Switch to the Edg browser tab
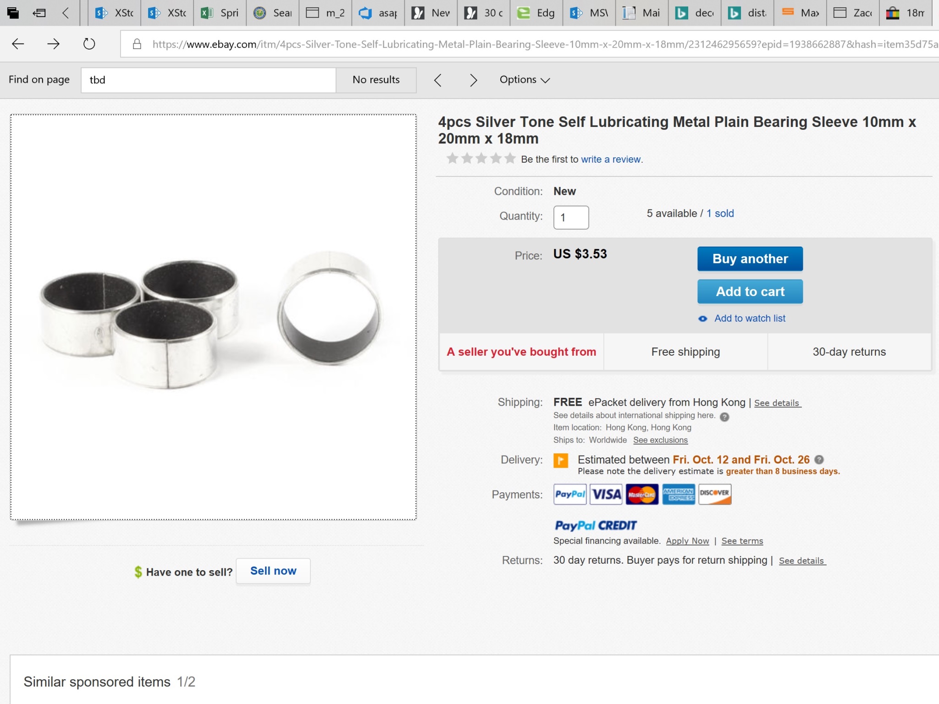 click(536, 13)
